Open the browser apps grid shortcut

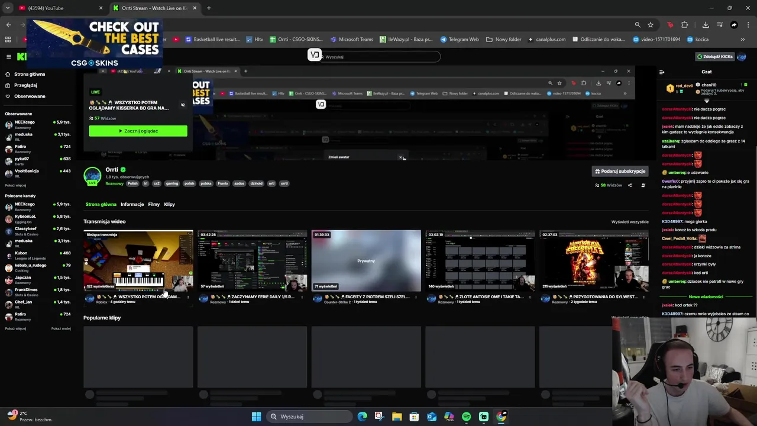[8, 40]
